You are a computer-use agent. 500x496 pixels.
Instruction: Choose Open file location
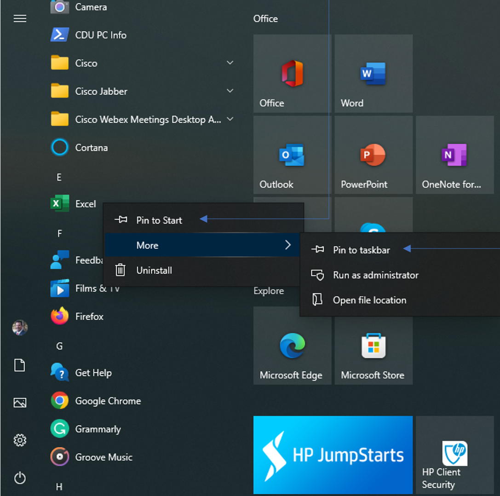pos(401,300)
